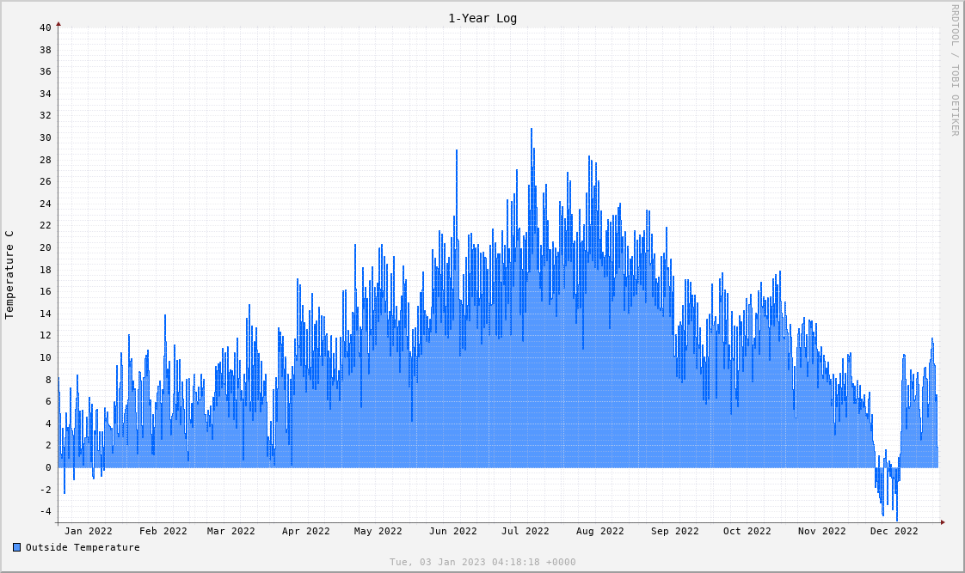Viewport: 965px width, 573px height.
Task: Select the Dec 2022 month label
Action: click(894, 531)
